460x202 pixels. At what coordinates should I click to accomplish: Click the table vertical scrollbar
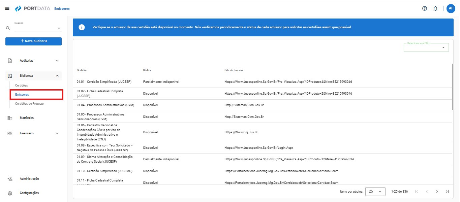click(452, 87)
